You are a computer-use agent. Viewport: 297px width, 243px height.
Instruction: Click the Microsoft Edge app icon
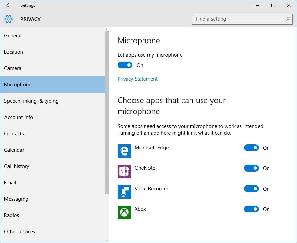click(124, 151)
